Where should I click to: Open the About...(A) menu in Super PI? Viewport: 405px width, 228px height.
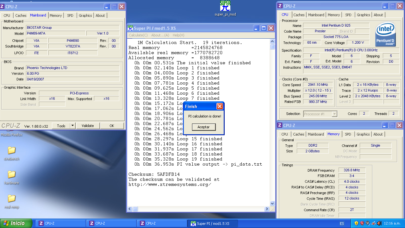coord(160,35)
